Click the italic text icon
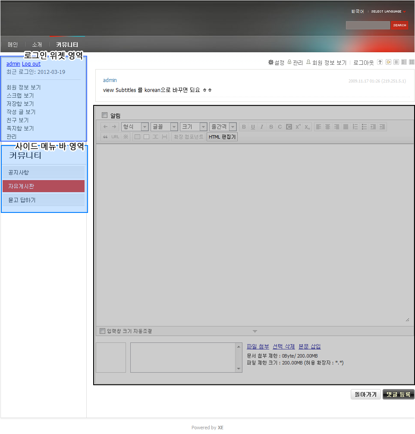The height and width of the screenshot is (434, 415). pos(261,127)
